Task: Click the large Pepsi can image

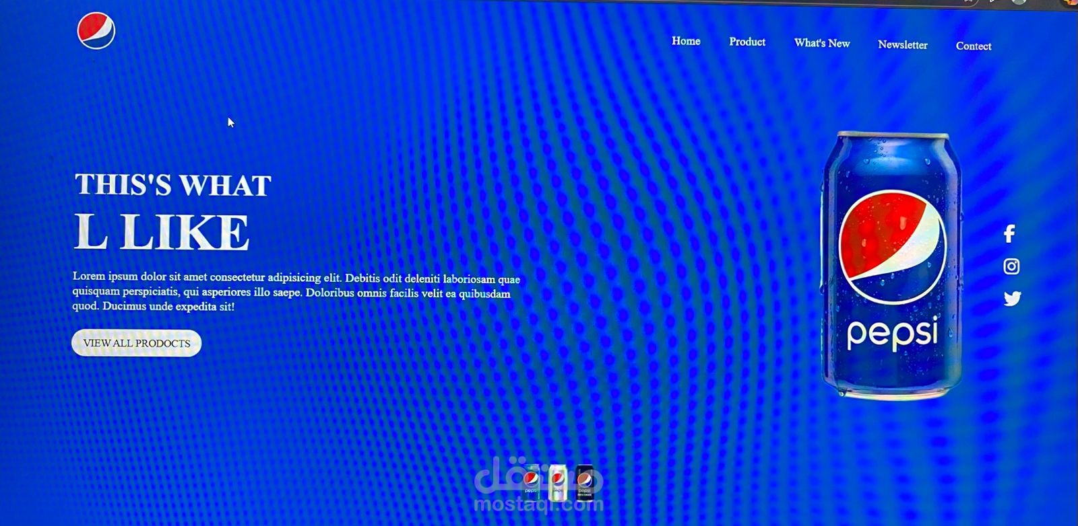Action: point(891,265)
